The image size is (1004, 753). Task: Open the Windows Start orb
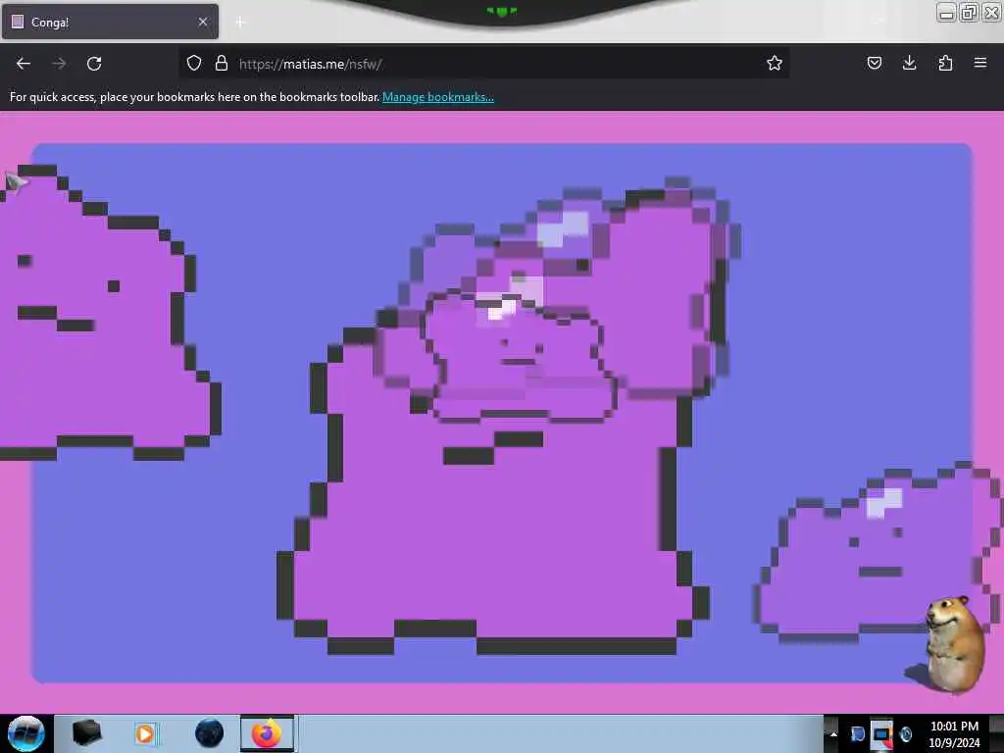pos(26,733)
